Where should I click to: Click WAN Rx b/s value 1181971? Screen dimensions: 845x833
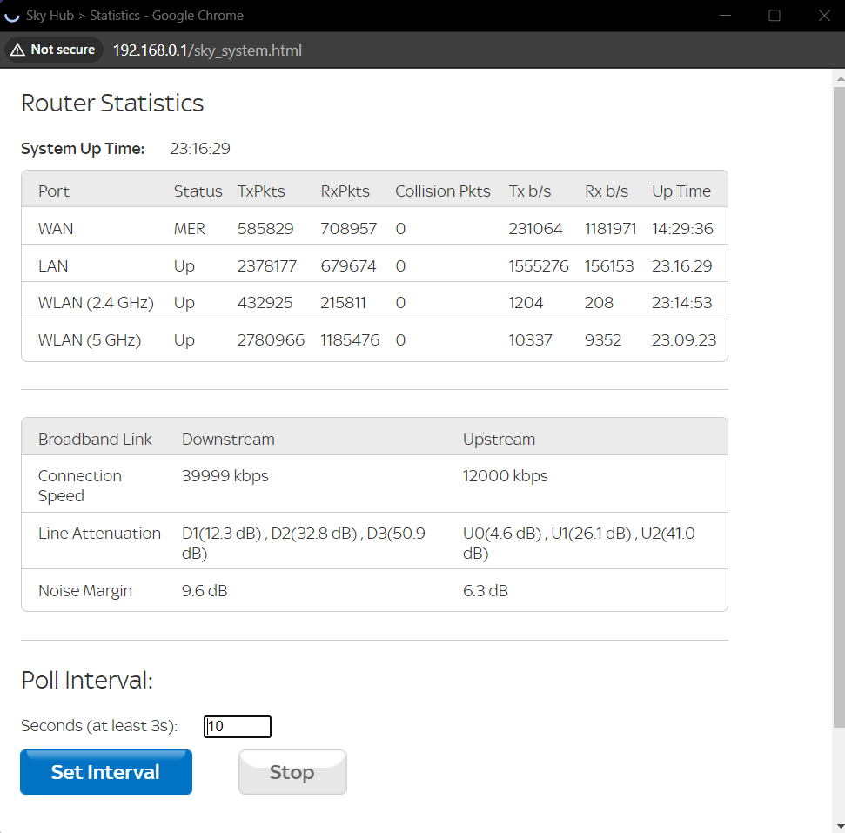(x=611, y=229)
